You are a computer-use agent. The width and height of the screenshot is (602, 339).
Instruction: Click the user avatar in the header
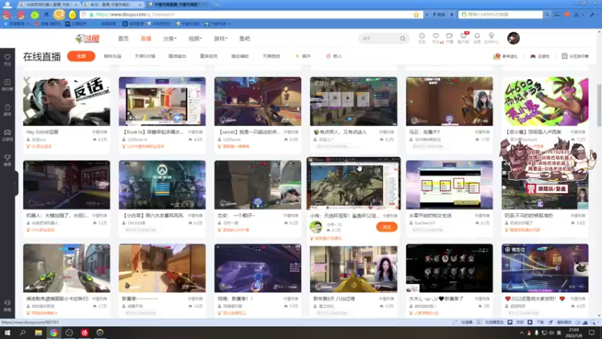click(x=513, y=38)
